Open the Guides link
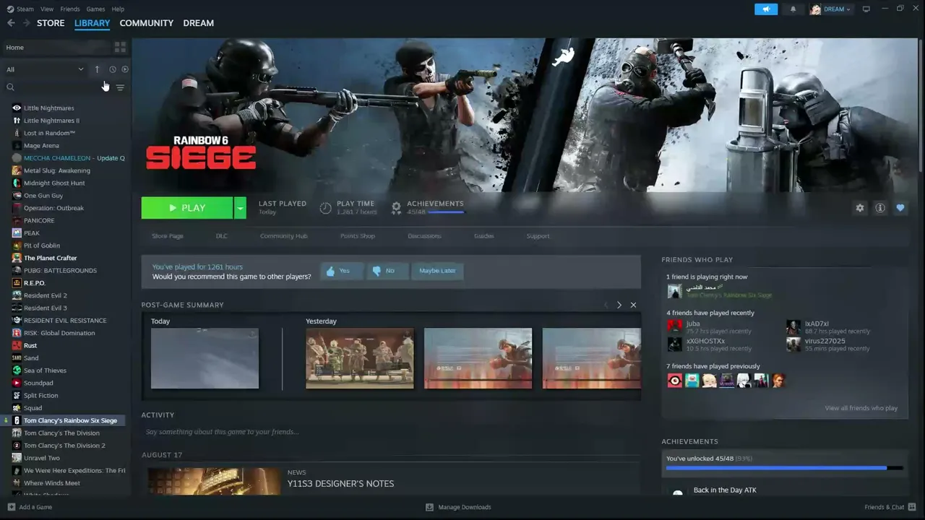The width and height of the screenshot is (925, 520). pos(484,236)
